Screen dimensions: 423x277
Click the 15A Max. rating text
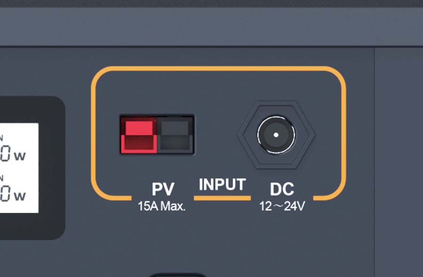click(x=162, y=207)
